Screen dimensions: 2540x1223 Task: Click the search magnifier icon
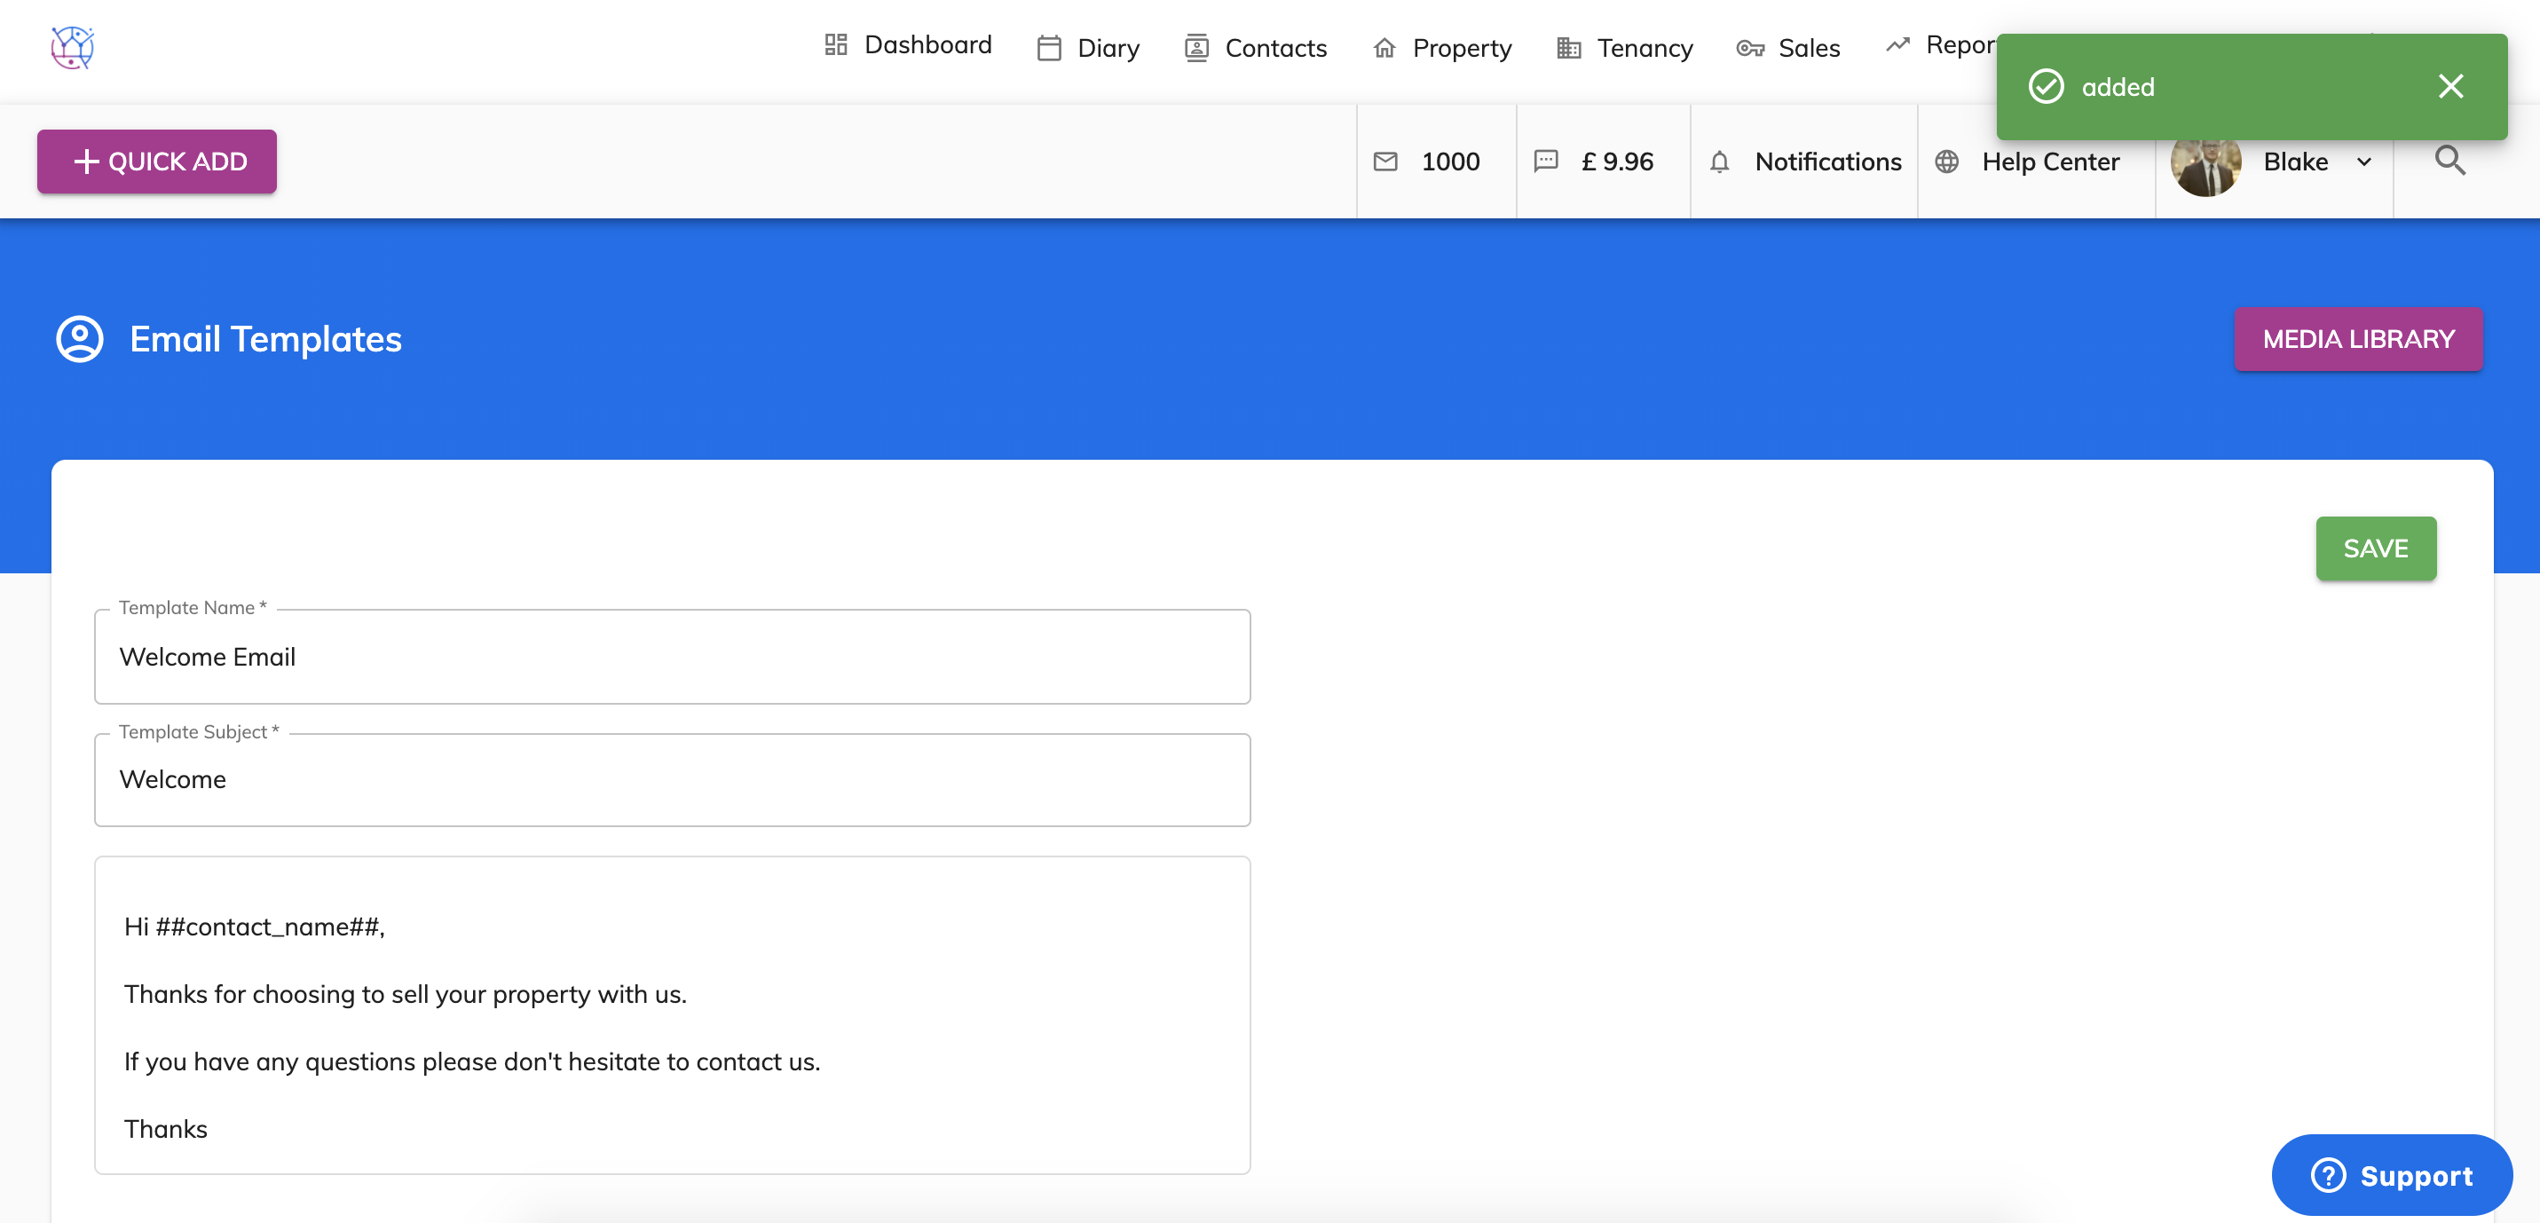click(2449, 161)
